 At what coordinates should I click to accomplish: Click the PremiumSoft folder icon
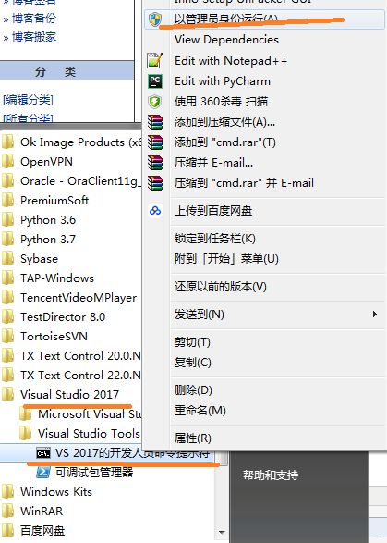click(7, 200)
